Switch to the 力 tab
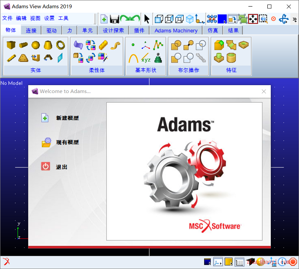This screenshot has height=269, width=299. (69, 30)
